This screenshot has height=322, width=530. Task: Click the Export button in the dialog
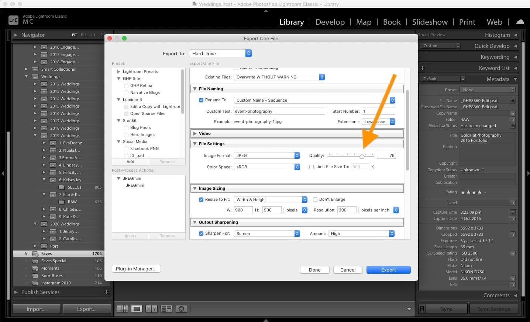388,270
